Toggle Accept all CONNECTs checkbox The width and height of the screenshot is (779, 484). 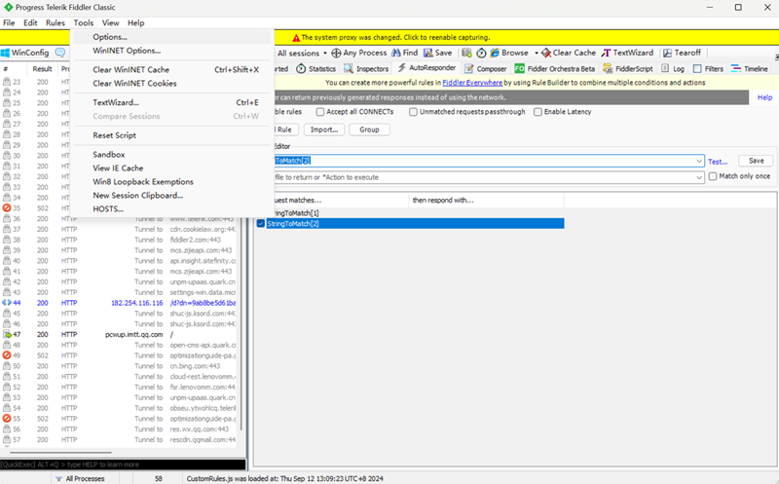click(320, 112)
